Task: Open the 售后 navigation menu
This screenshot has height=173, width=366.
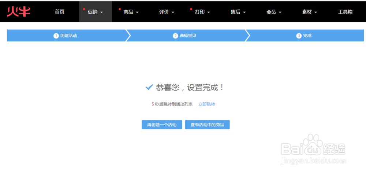Action: pos(238,12)
